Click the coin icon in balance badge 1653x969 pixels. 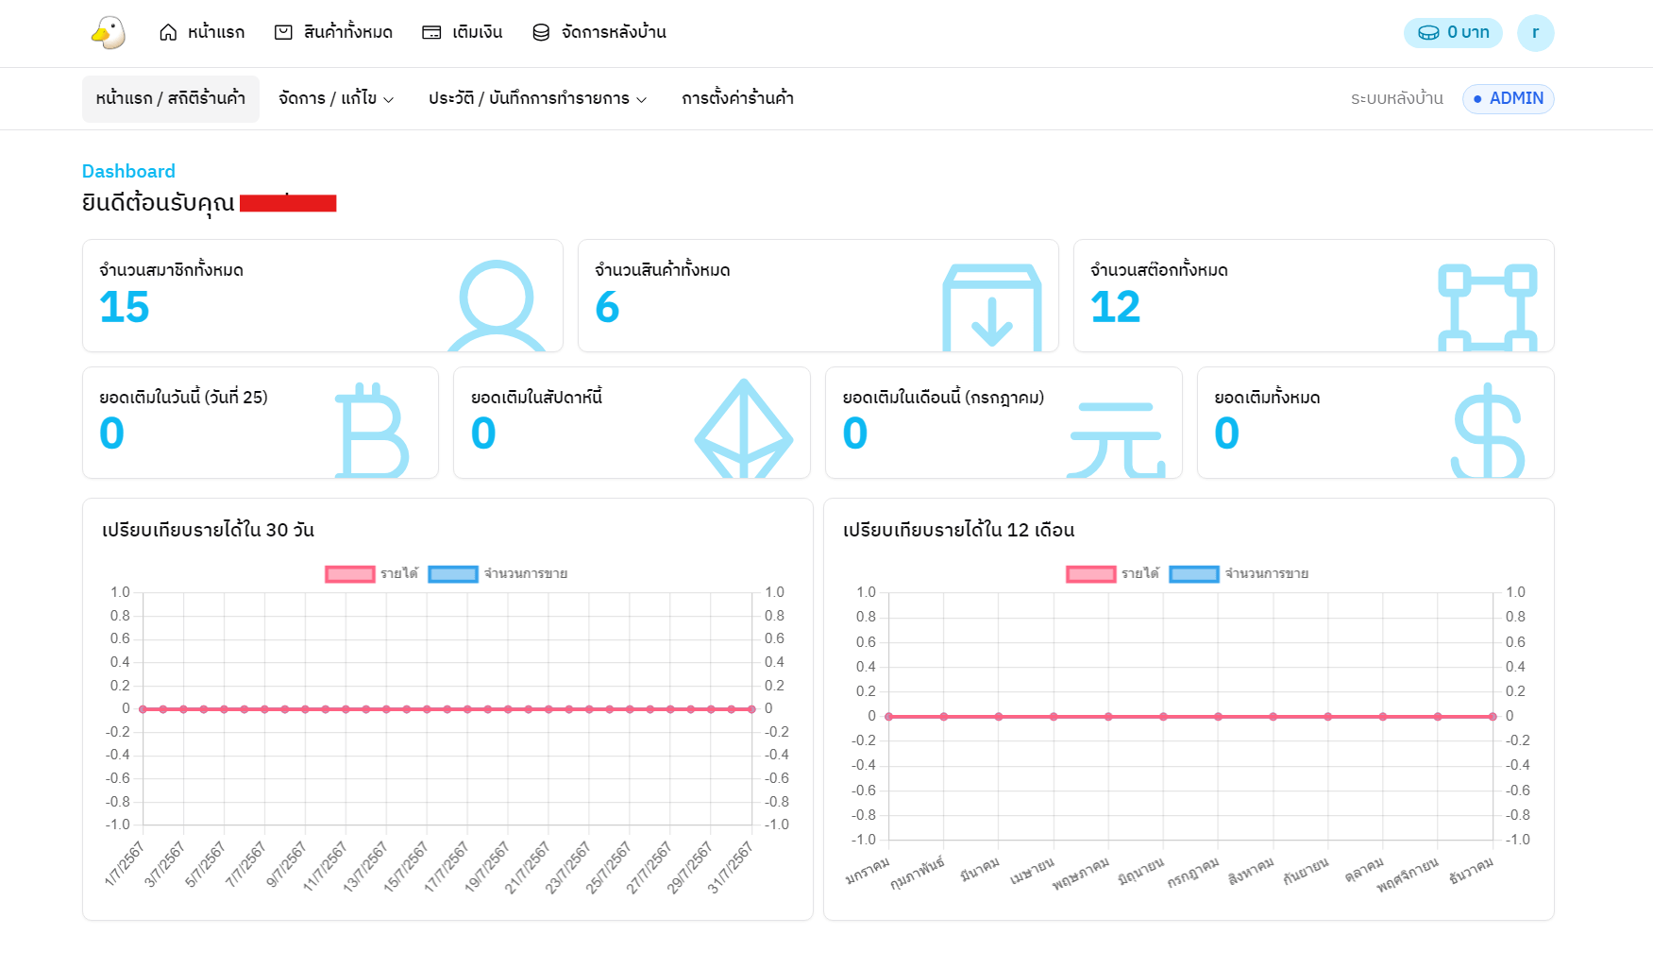click(x=1429, y=33)
